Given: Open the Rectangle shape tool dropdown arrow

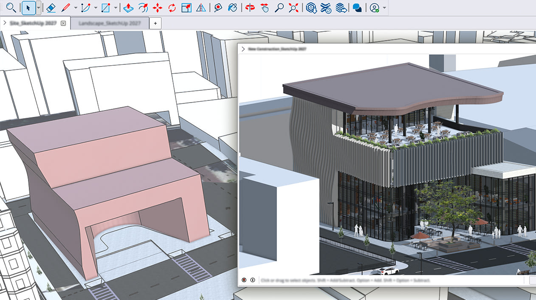Looking at the screenshot, I should [x=116, y=8].
